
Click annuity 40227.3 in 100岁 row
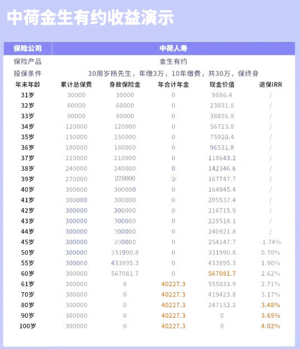(173, 326)
